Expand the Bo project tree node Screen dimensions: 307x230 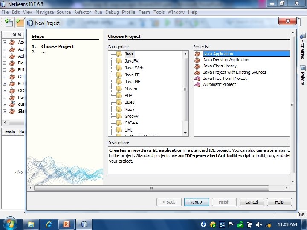[x=5, y=63]
